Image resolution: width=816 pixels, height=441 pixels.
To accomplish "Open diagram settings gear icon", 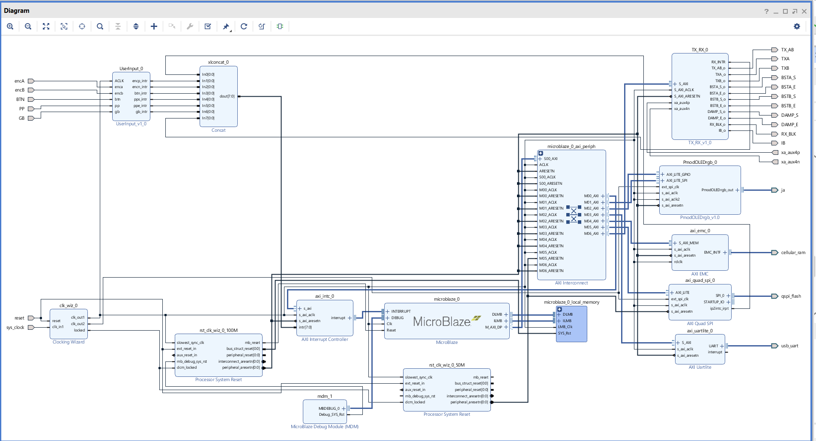I will (x=797, y=27).
